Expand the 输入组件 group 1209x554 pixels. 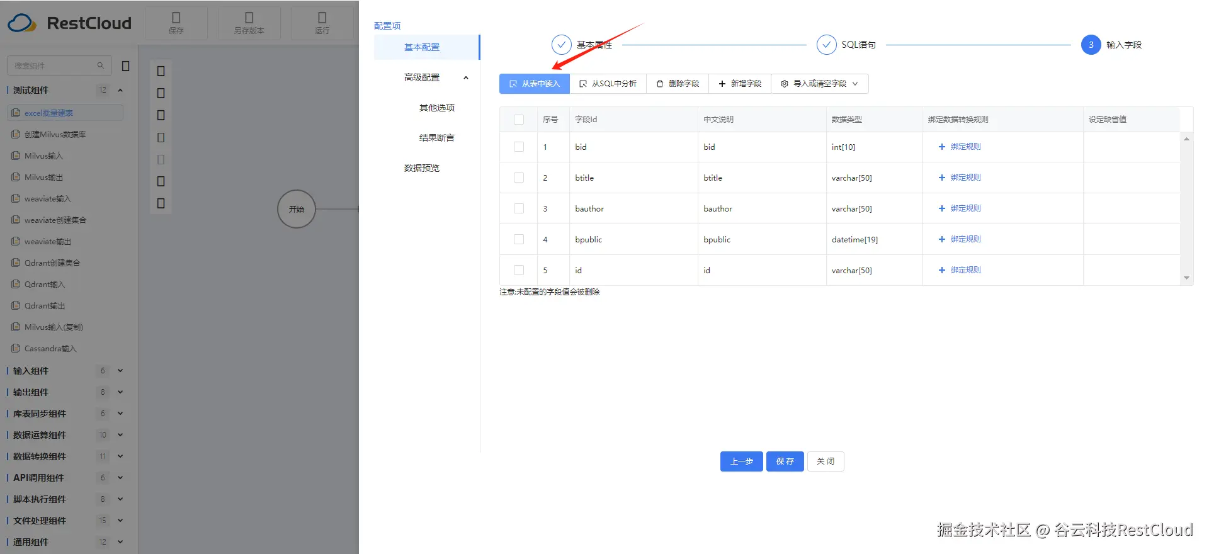click(x=120, y=371)
